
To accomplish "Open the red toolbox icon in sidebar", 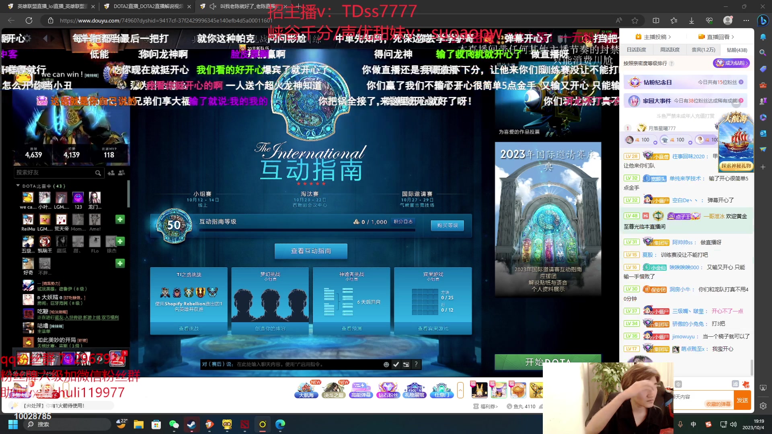I will (x=763, y=85).
